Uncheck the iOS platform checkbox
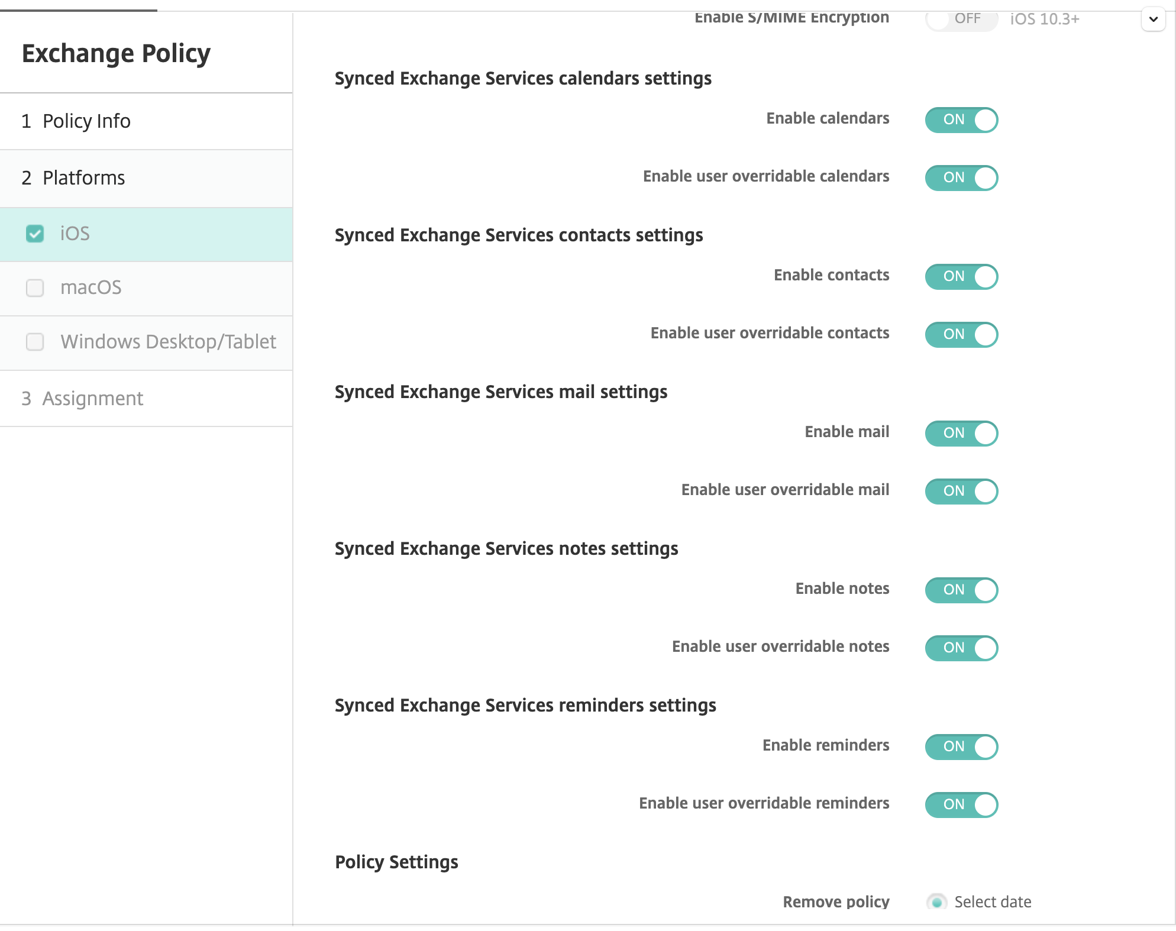This screenshot has height=931, width=1176. pyautogui.click(x=35, y=234)
